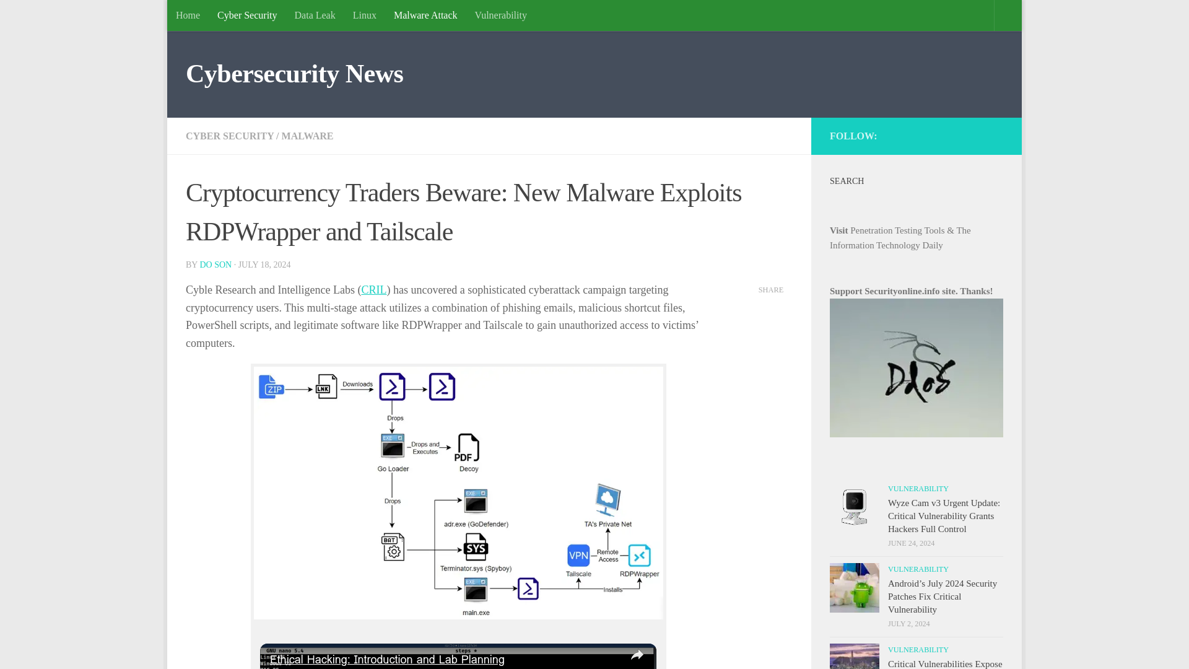Click the FOLLOW: sidebar heading
Image resolution: width=1189 pixels, height=669 pixels.
(x=853, y=136)
